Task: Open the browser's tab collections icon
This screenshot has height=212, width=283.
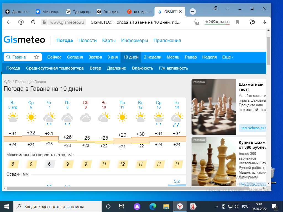Action: tap(216, 8)
